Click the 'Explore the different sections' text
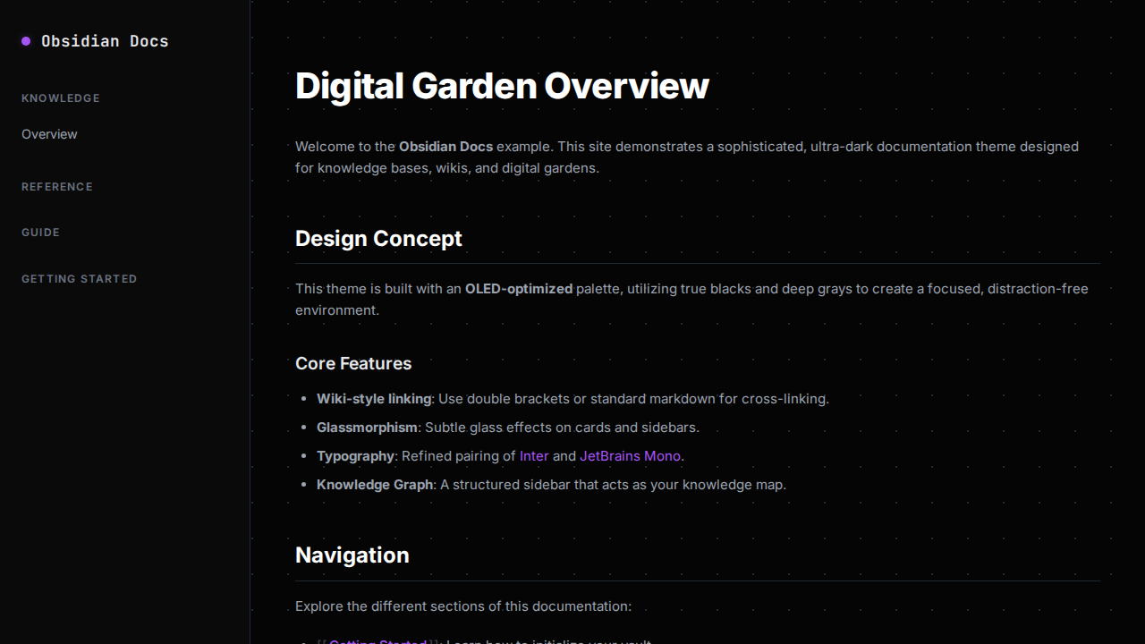Viewport: 1145px width, 644px height. coord(463,606)
